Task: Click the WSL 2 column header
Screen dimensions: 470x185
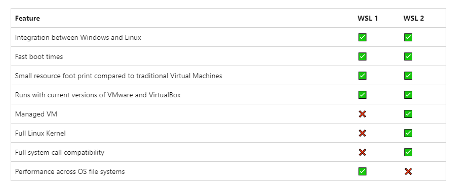Action: 414,18
